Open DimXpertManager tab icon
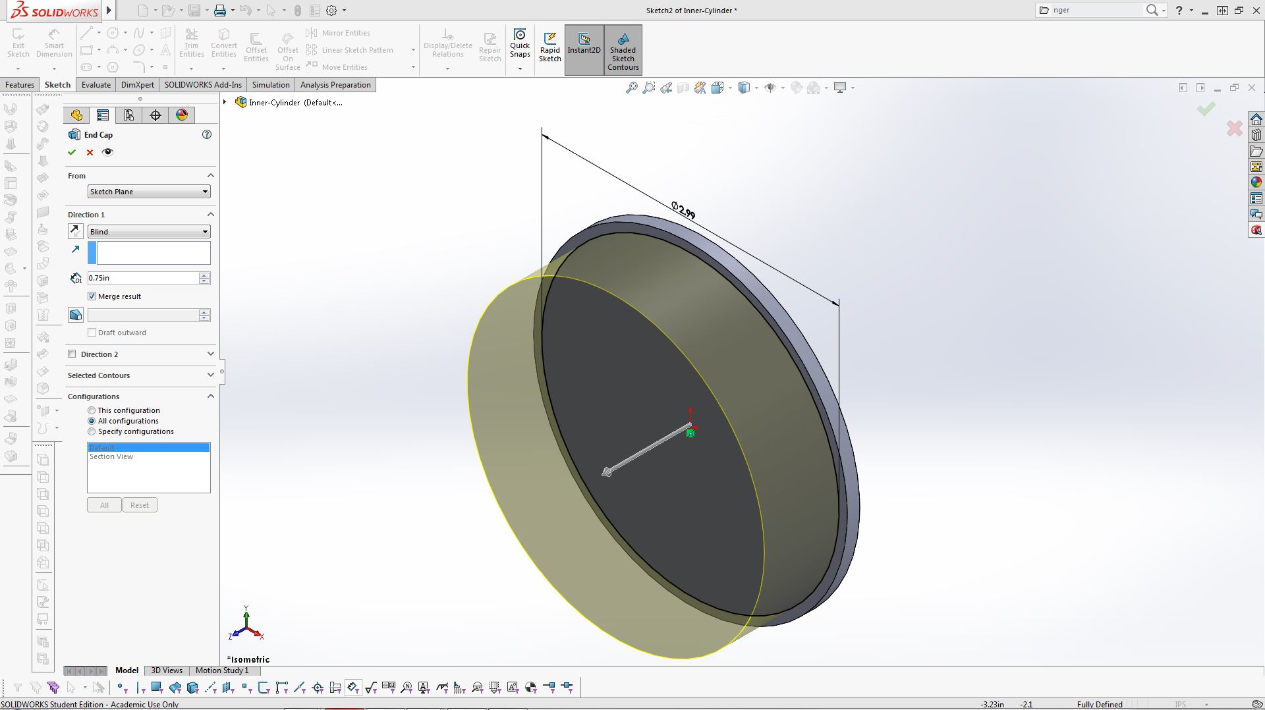The image size is (1265, 710). 155,115
